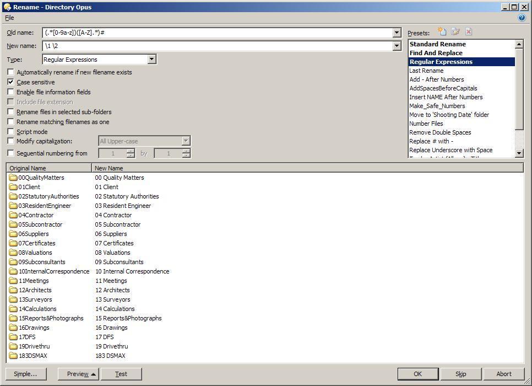Click the edit preset icon

click(x=455, y=31)
